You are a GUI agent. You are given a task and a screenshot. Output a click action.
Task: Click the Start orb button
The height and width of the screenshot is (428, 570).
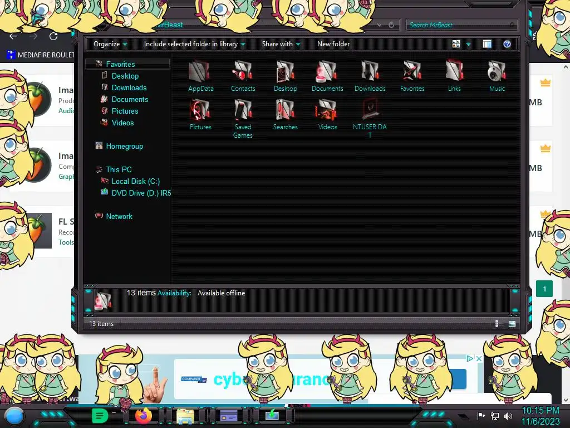pyautogui.click(x=14, y=416)
